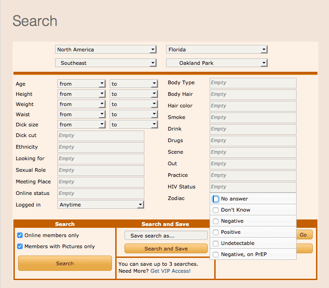329x288 pixels.
Task: Click the orange Search button
Action: pyautogui.click(x=65, y=263)
